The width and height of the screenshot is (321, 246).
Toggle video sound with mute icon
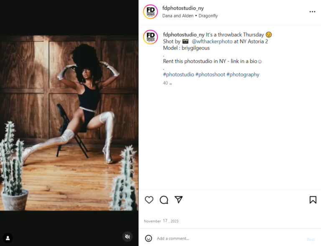click(127, 237)
